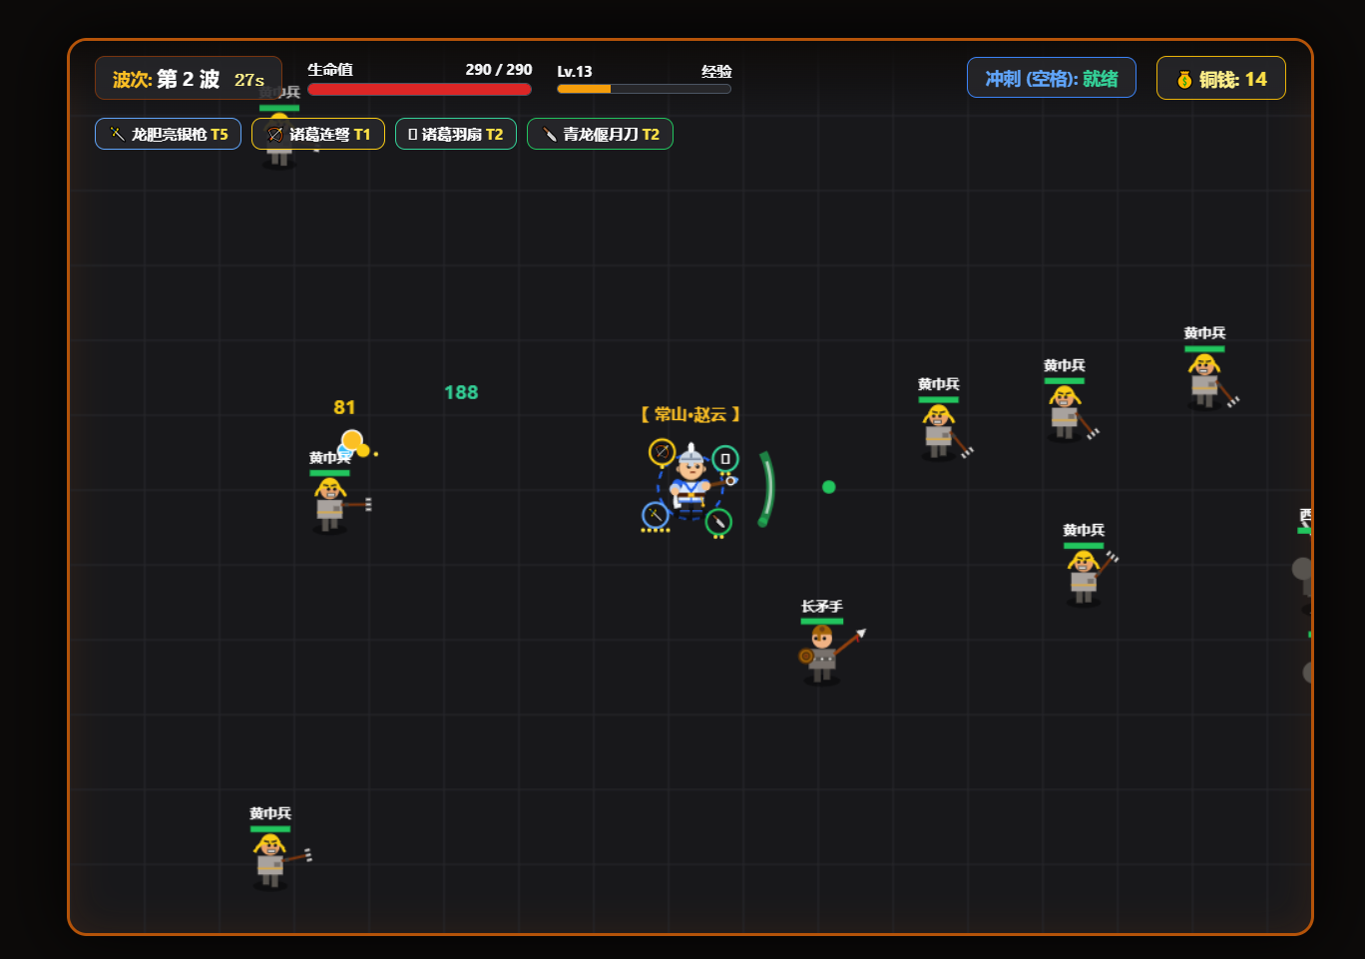Click the green crescent slash arc
Screen dimensions: 1365x959
point(766,489)
